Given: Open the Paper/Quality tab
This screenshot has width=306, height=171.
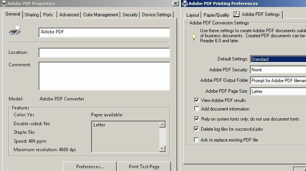Looking at the screenshot, I should pyautogui.click(x=216, y=15).
